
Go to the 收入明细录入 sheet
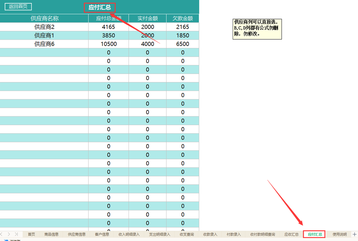point(128,234)
